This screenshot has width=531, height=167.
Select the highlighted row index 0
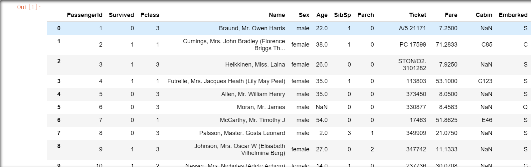coord(59,28)
